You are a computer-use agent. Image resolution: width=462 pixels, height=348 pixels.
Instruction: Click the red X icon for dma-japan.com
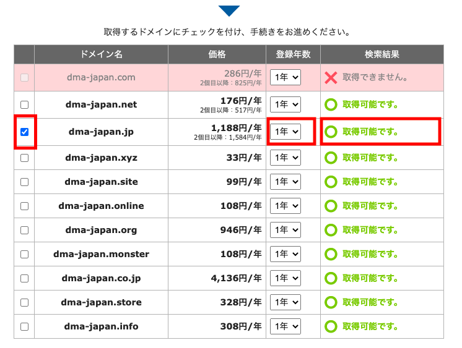[331, 78]
